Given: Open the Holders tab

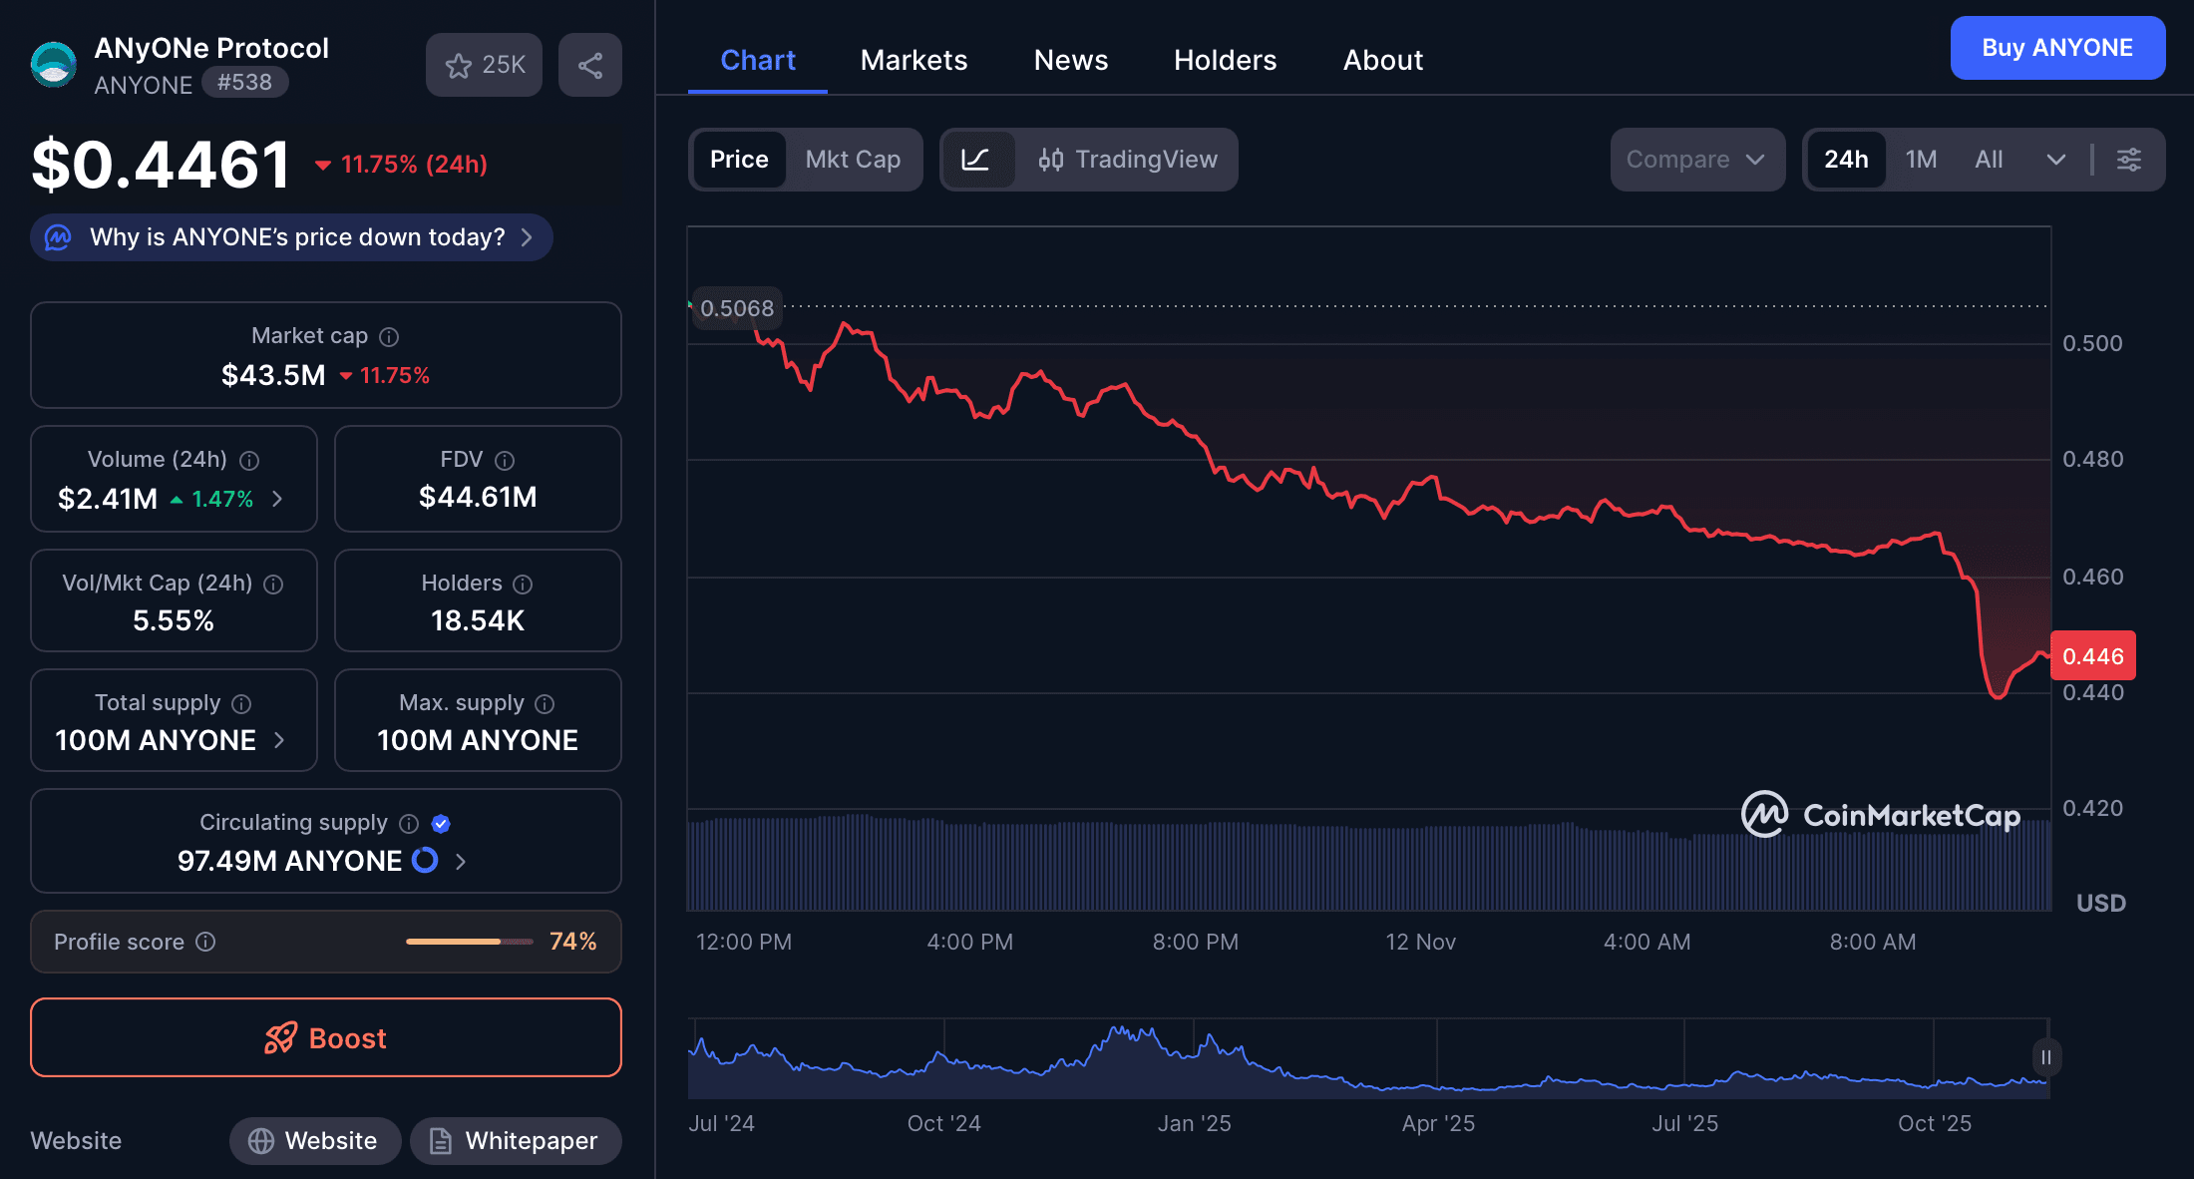Looking at the screenshot, I should pos(1225,60).
